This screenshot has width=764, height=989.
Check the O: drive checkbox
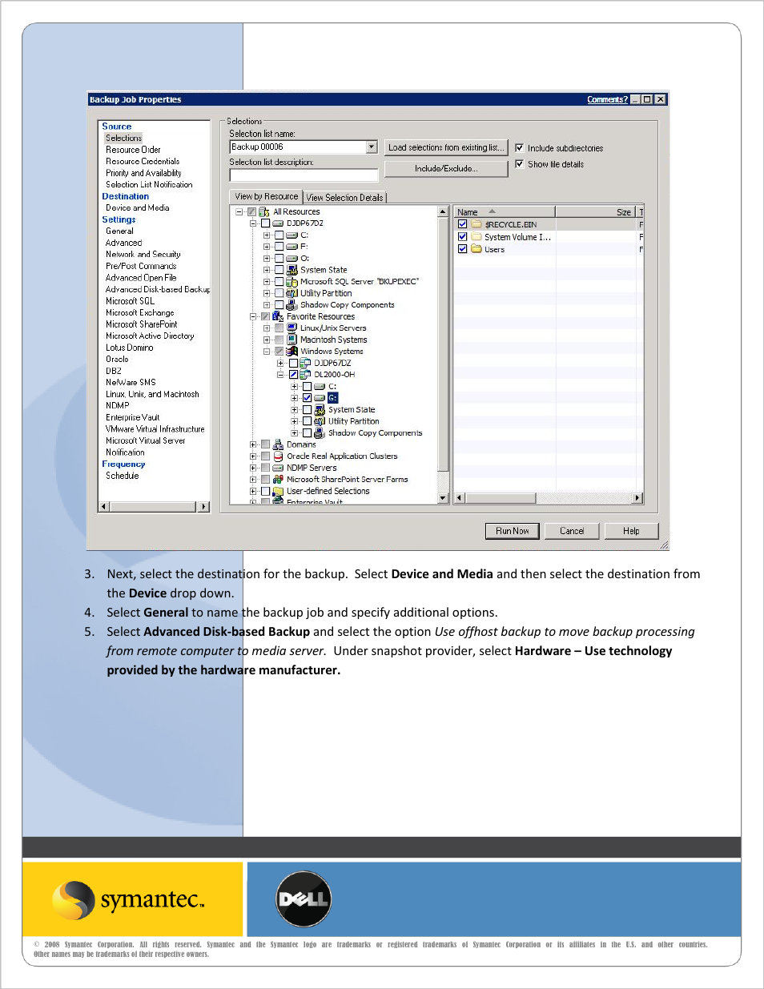click(279, 259)
